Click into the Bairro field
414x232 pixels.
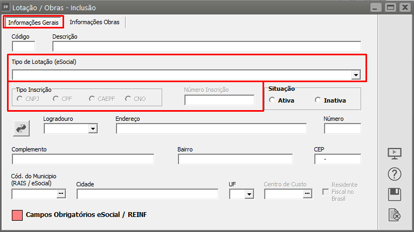coord(235,159)
